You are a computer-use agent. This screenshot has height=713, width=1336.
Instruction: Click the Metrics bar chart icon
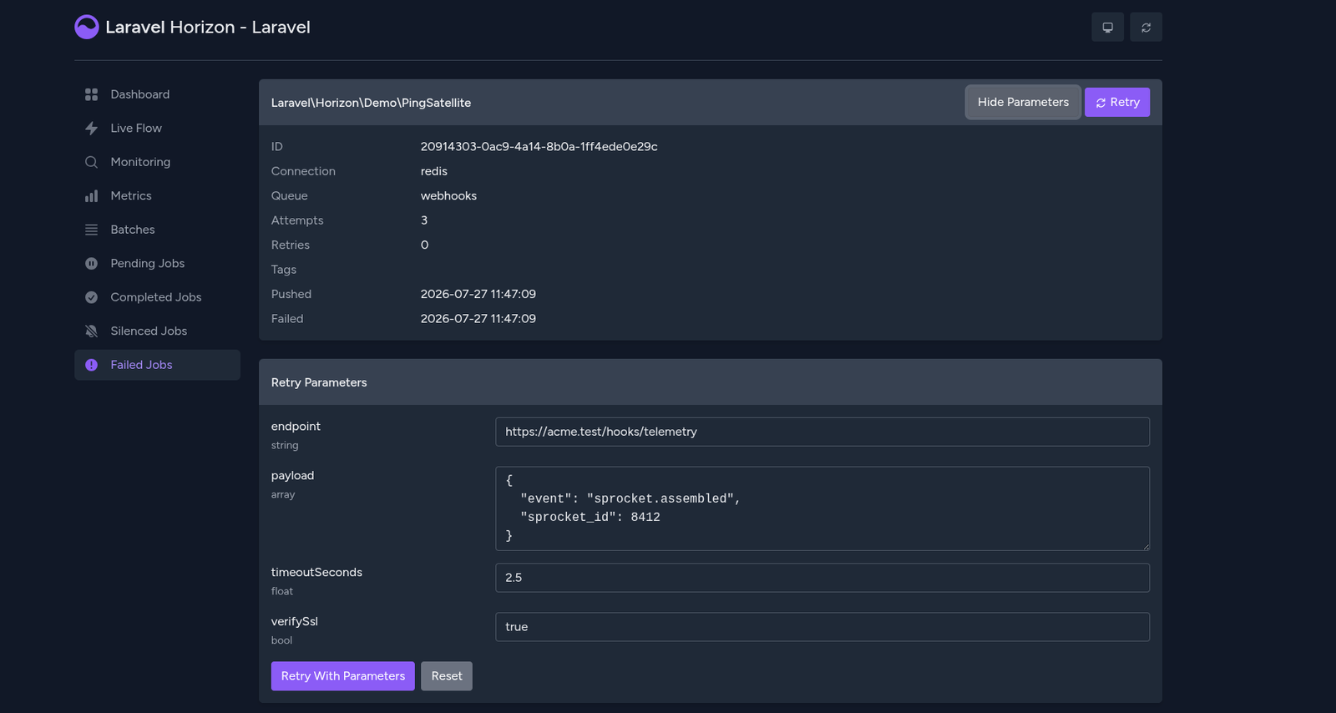coord(91,195)
